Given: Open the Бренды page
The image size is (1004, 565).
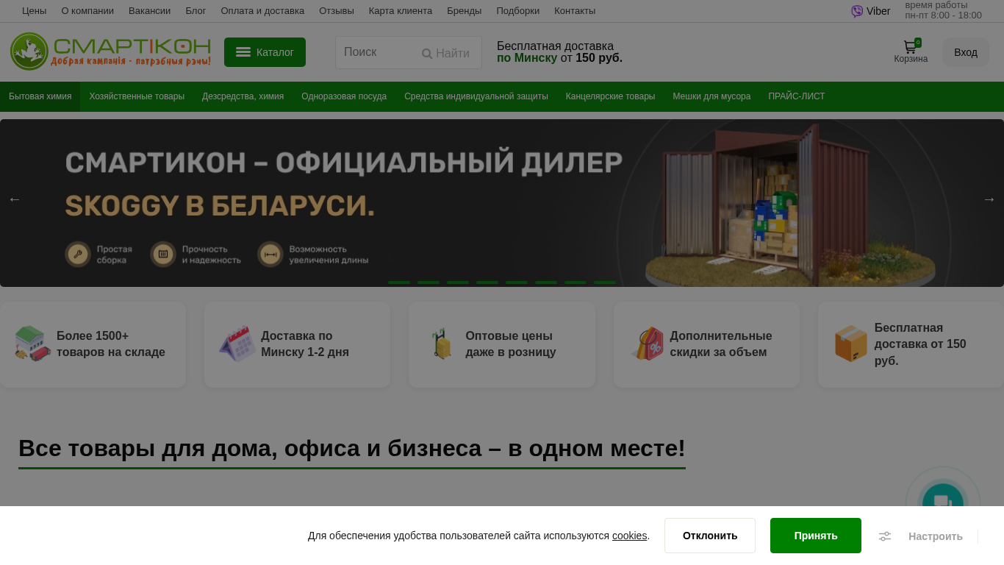Looking at the screenshot, I should click(x=464, y=11).
